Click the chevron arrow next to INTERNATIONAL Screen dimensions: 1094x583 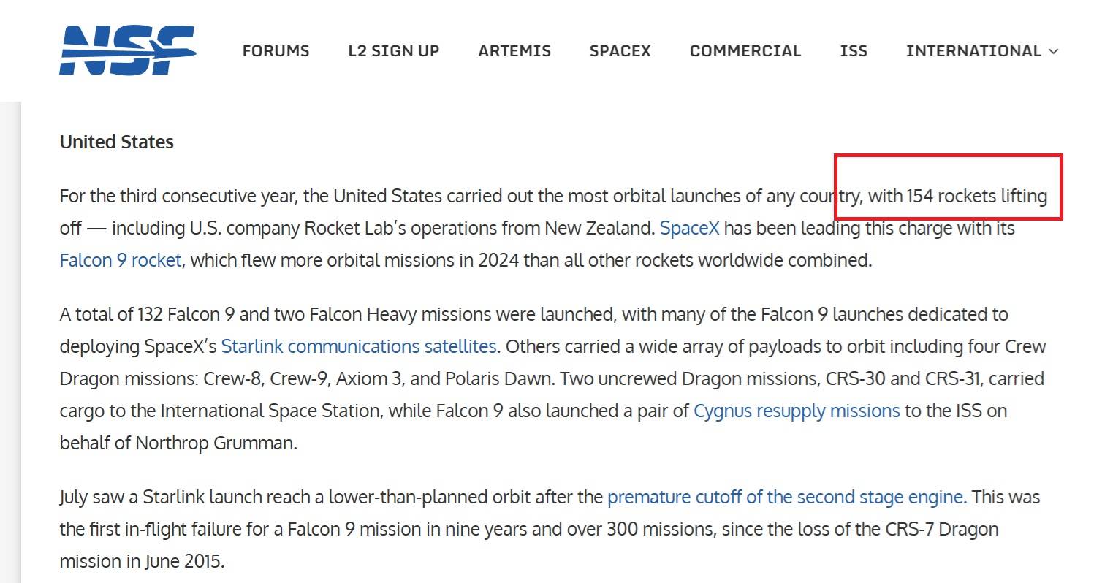[1053, 51]
